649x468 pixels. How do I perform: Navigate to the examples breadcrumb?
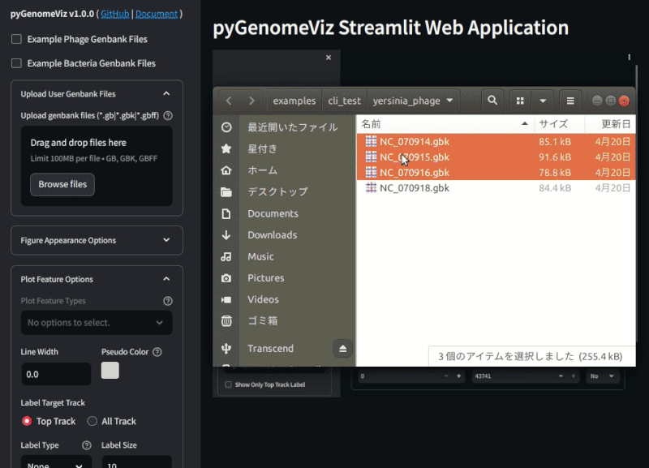click(294, 100)
